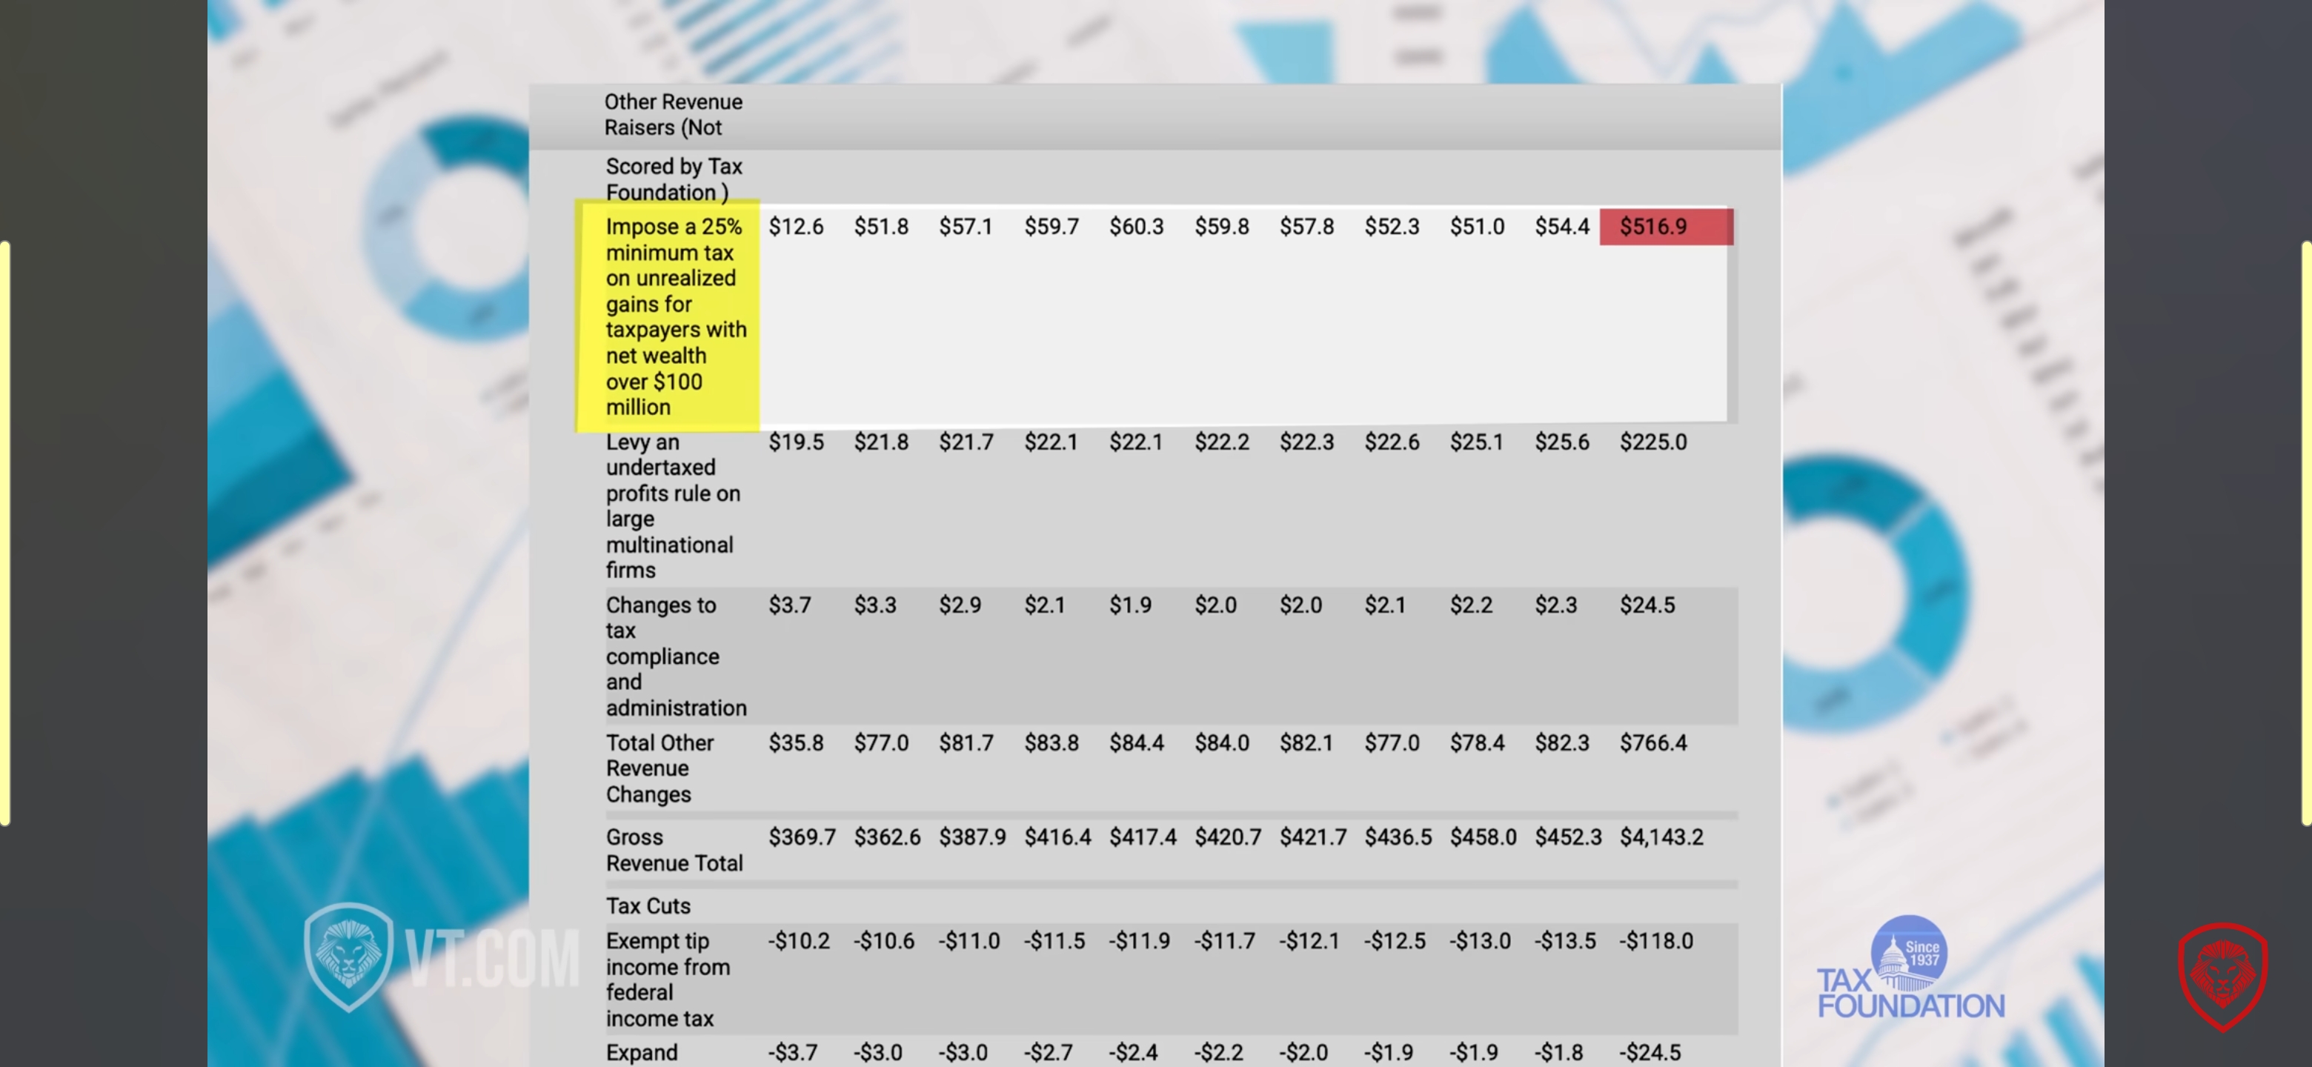2312x1067 pixels.
Task: Click the VT.COM lion watermark logo
Action: pos(348,957)
